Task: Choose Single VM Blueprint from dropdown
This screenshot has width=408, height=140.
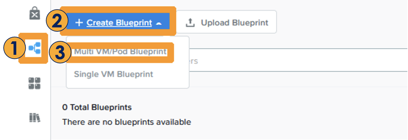Action: click(x=114, y=74)
